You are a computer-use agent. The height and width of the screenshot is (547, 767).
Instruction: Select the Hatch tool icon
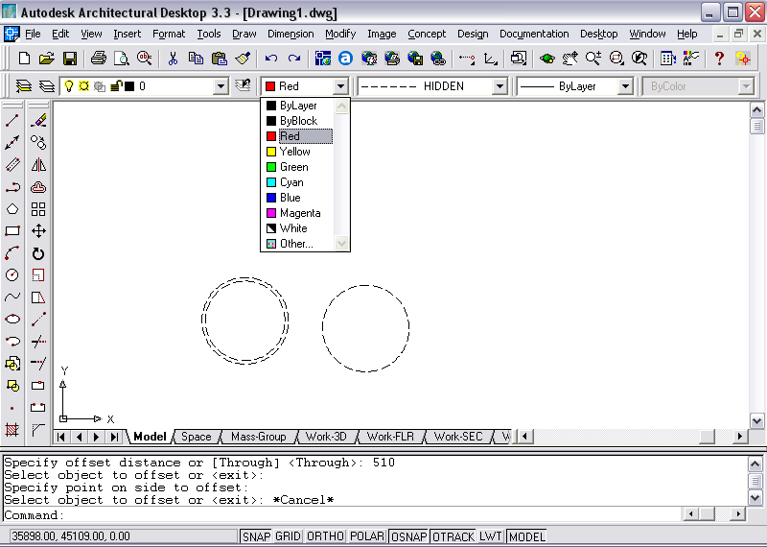coord(12,430)
